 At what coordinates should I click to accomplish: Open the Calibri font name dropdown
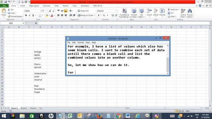pyautogui.click(x=40, y=11)
